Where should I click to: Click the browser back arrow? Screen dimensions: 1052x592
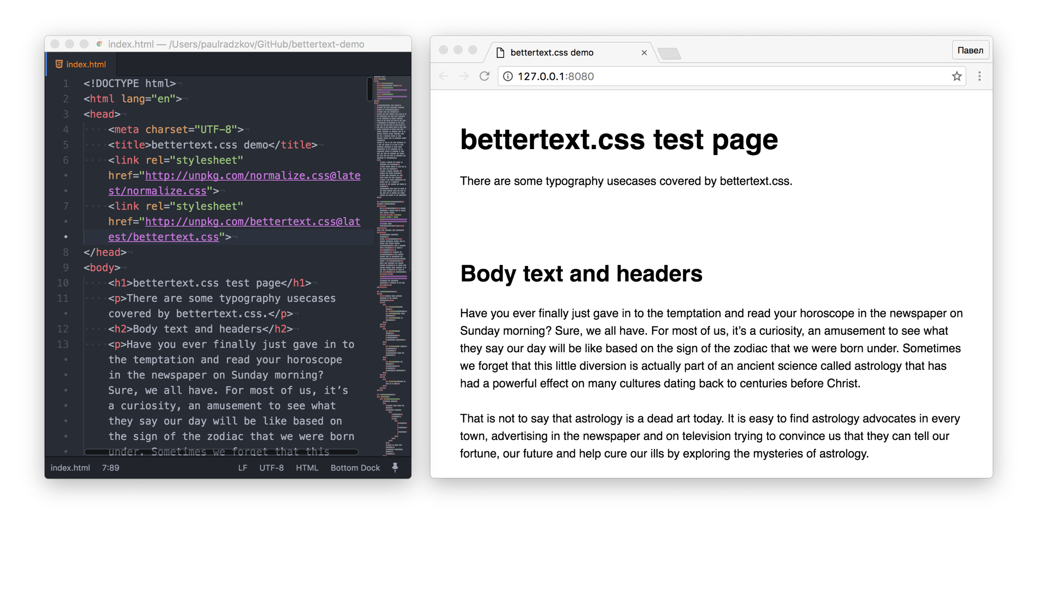(444, 76)
